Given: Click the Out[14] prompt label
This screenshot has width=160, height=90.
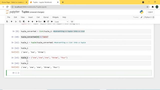Looking at the screenshot, I should (15, 67).
